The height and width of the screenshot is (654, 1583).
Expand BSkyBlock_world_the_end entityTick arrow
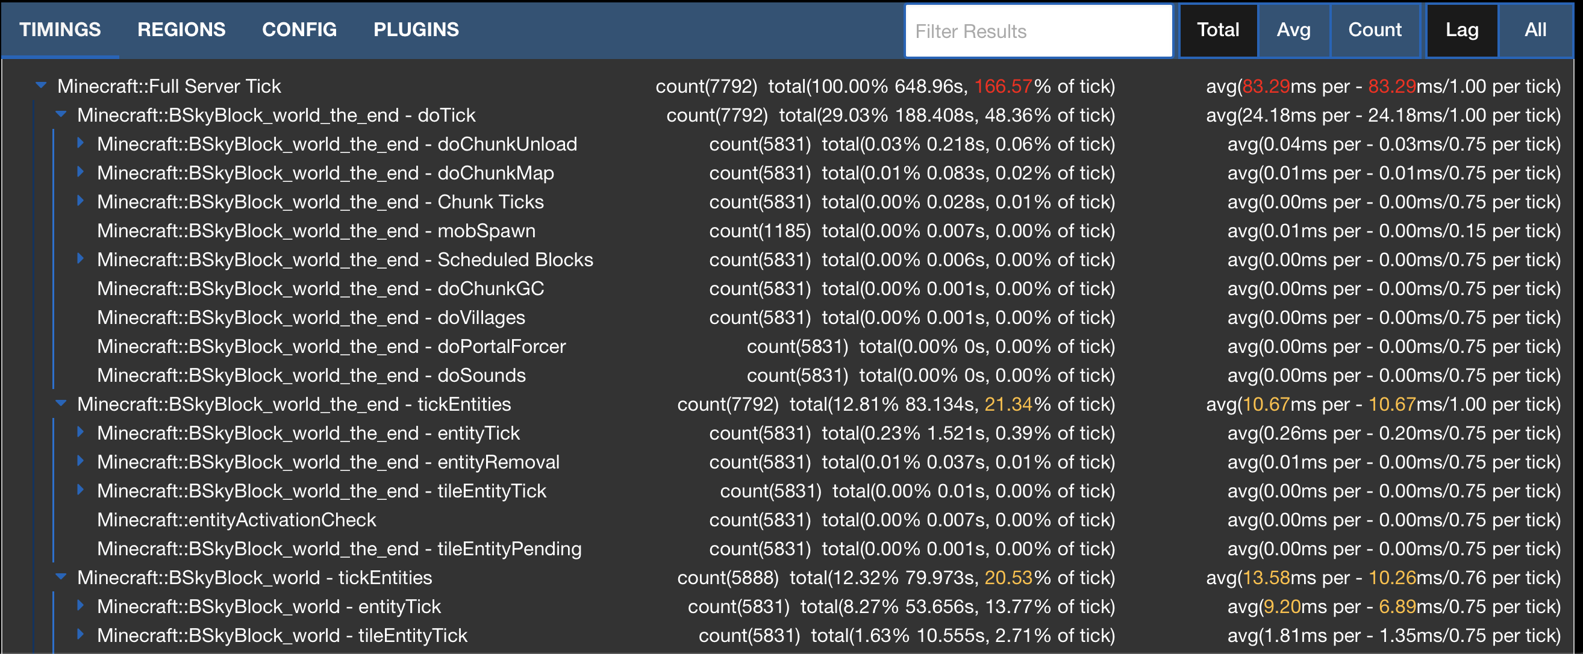tap(81, 432)
